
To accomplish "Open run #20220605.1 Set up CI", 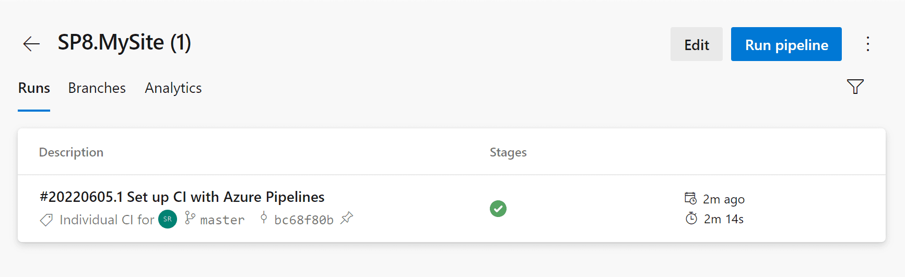I will tap(182, 197).
